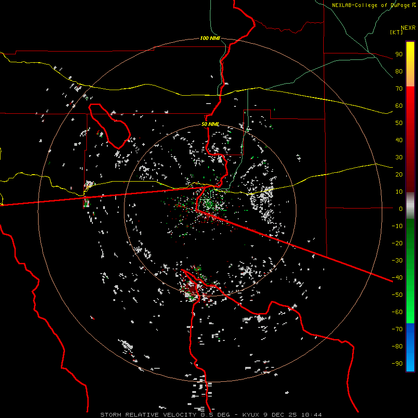Viewport: 418px width, 418px height.
Task: Click the -20 value on the velocity scale
Action: (397, 243)
